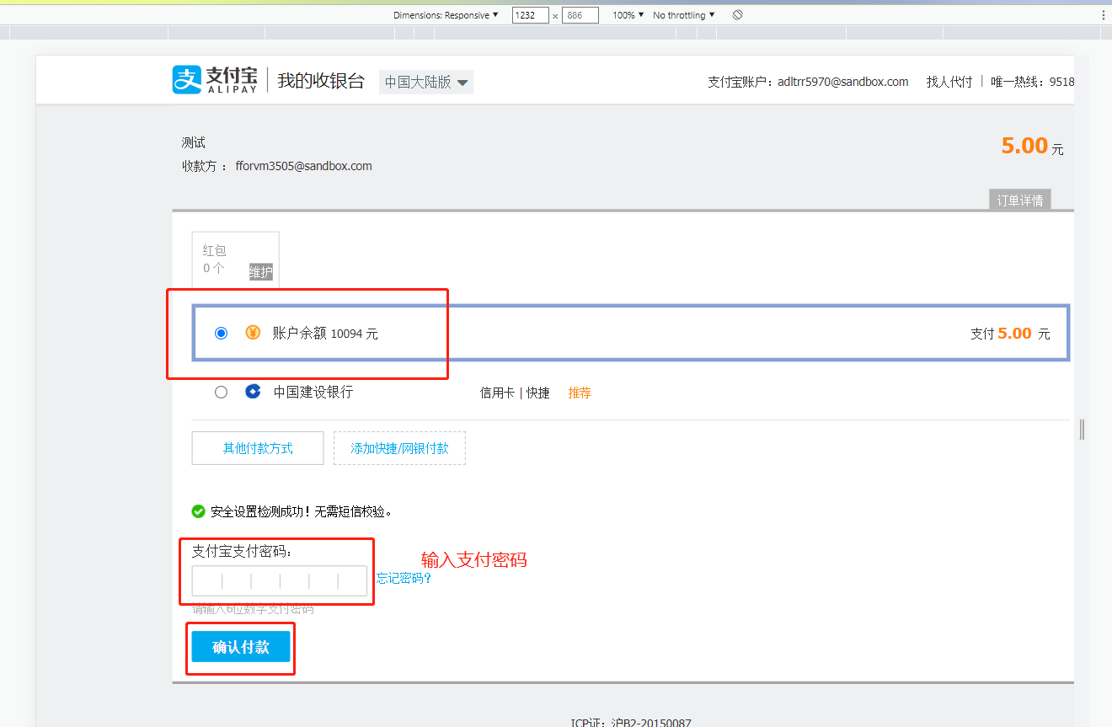
Task: Click 推荐 label in bank row
Action: tap(580, 393)
